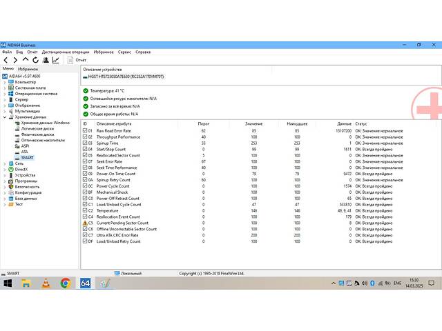Toggle checkbox for Ultra ATA CRC Error Rate

click(85, 235)
